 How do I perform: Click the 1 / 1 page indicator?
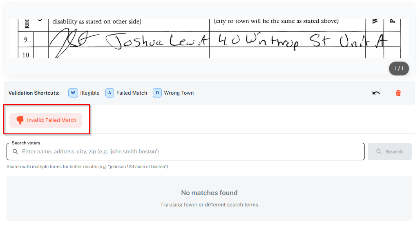click(398, 69)
